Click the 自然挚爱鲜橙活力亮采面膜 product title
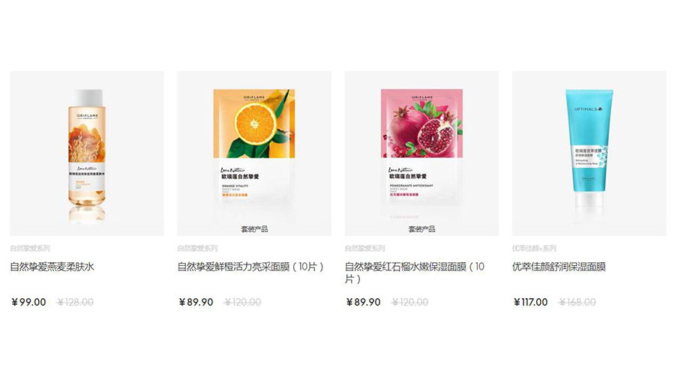This screenshot has width=675, height=382. (x=250, y=267)
